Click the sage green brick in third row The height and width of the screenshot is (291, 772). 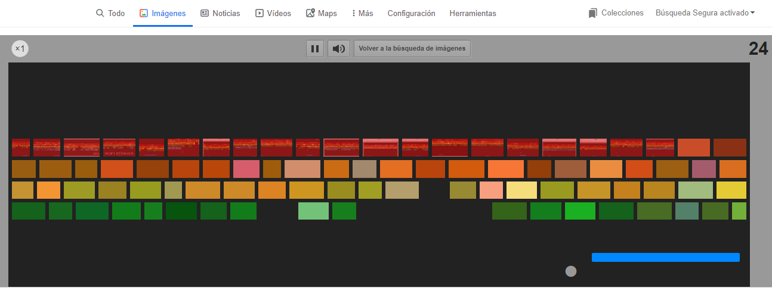tap(696, 190)
